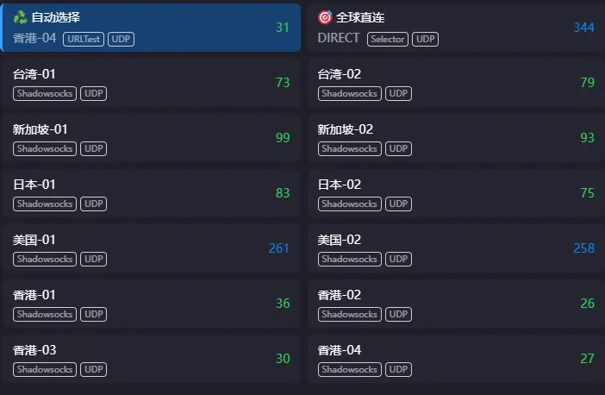
Task: Choose the 日本-01 proxy node
Action: [x=151, y=193]
